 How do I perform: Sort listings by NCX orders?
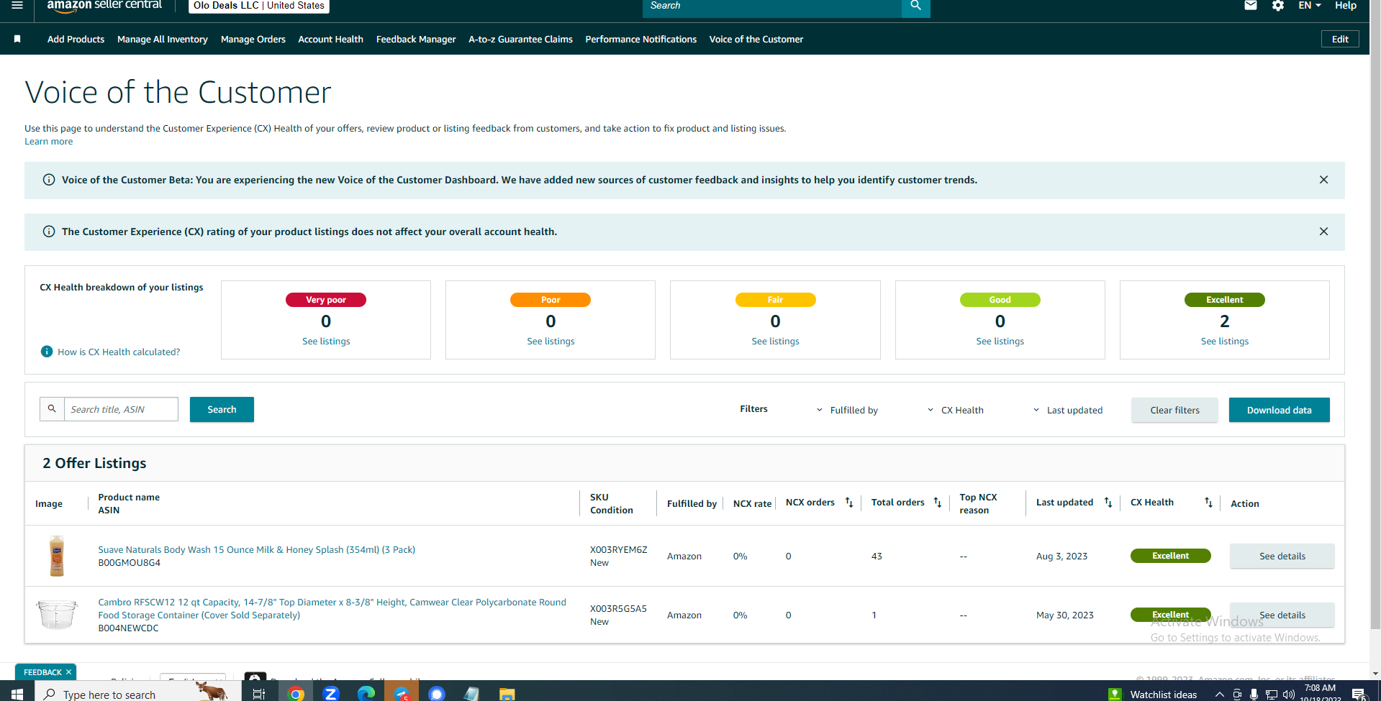coord(849,503)
